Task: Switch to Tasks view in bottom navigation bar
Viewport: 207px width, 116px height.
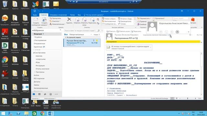Action: (50, 94)
